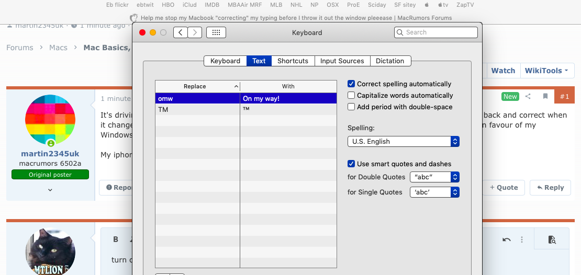581x275 pixels.
Task: Open more options in reply editor
Action: click(x=522, y=240)
